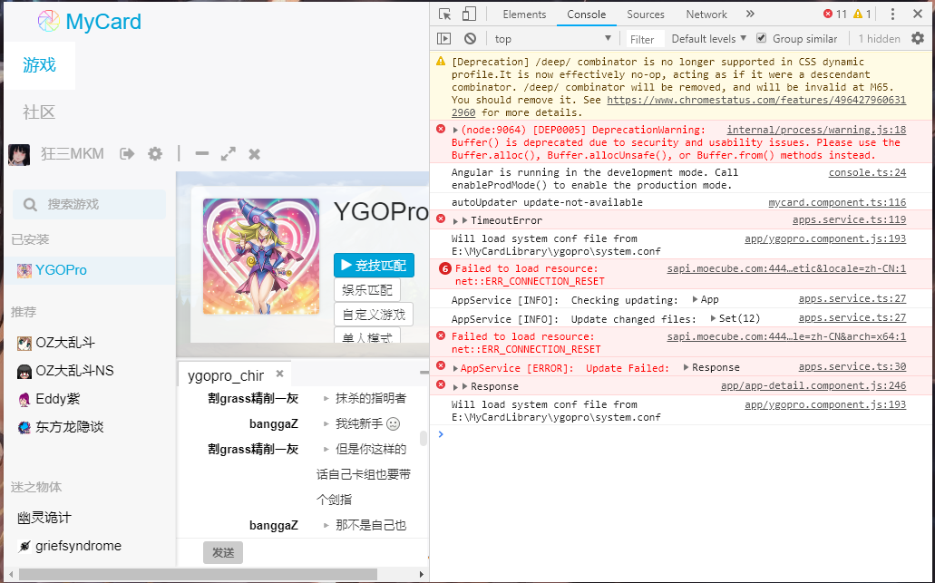Image resolution: width=935 pixels, height=583 pixels.
Task: Click the chat vertical scrollbar thumb
Action: click(x=424, y=439)
